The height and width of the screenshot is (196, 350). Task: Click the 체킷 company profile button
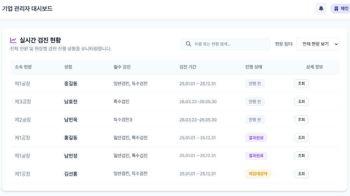click(340, 9)
